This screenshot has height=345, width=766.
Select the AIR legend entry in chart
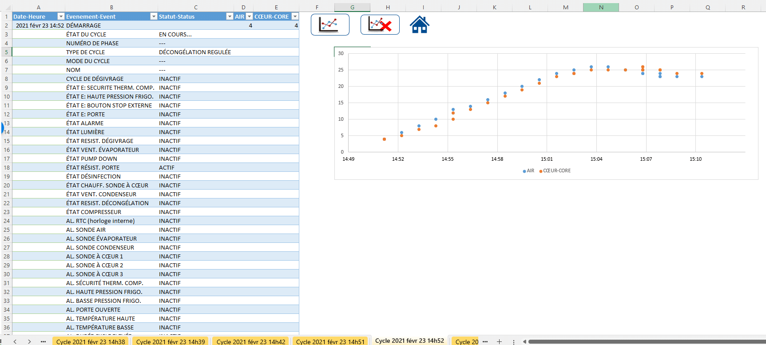(x=528, y=171)
